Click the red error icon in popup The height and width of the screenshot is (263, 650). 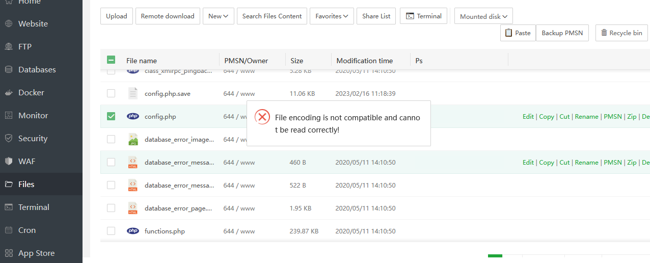point(262,117)
